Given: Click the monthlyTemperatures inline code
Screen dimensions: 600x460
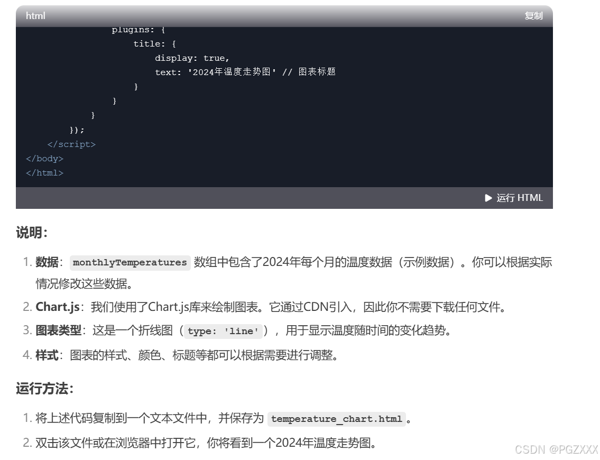Looking at the screenshot, I should (x=130, y=263).
